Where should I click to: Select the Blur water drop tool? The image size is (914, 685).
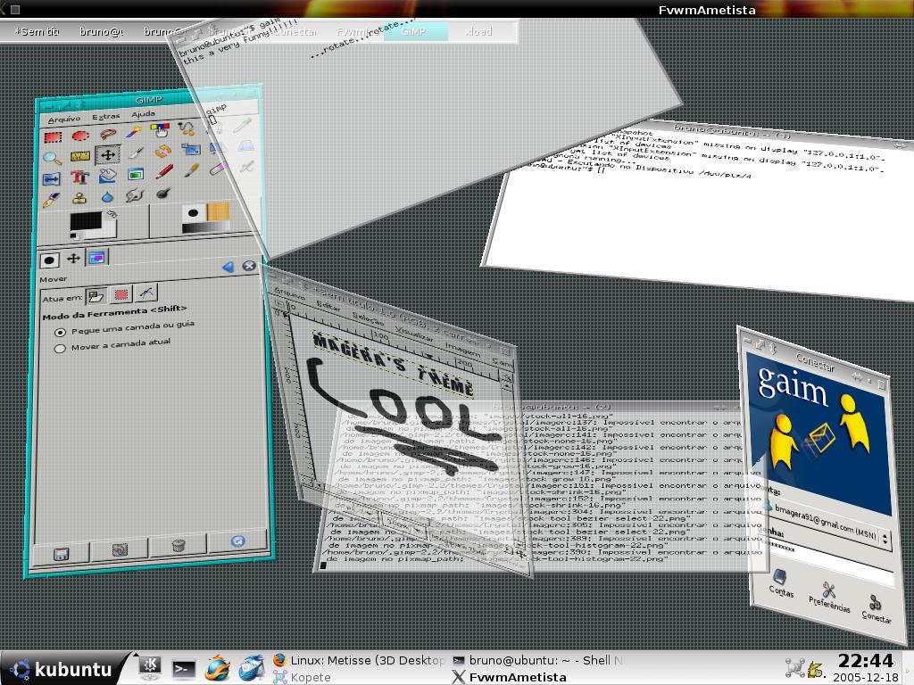(107, 197)
